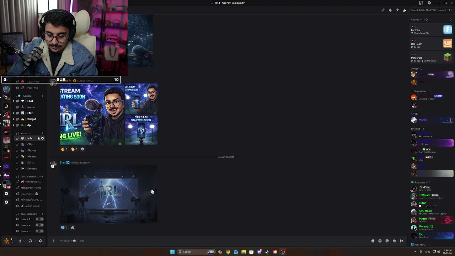Edit arts channel settings gear
The width and height of the screenshot is (455, 256).
pos(43,138)
